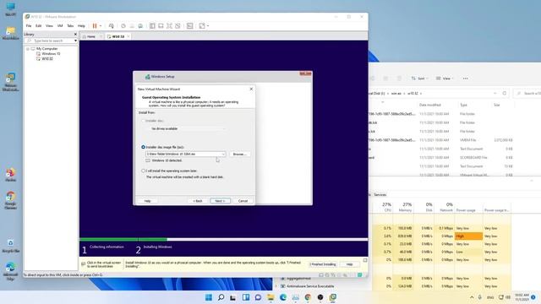Screen dimensions: 541x304
Task: Click Help beside I Finished Installing
Action: click(x=349, y=264)
